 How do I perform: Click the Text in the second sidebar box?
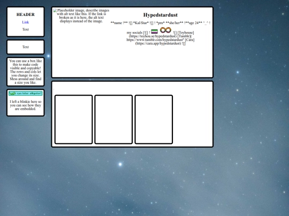(26, 47)
